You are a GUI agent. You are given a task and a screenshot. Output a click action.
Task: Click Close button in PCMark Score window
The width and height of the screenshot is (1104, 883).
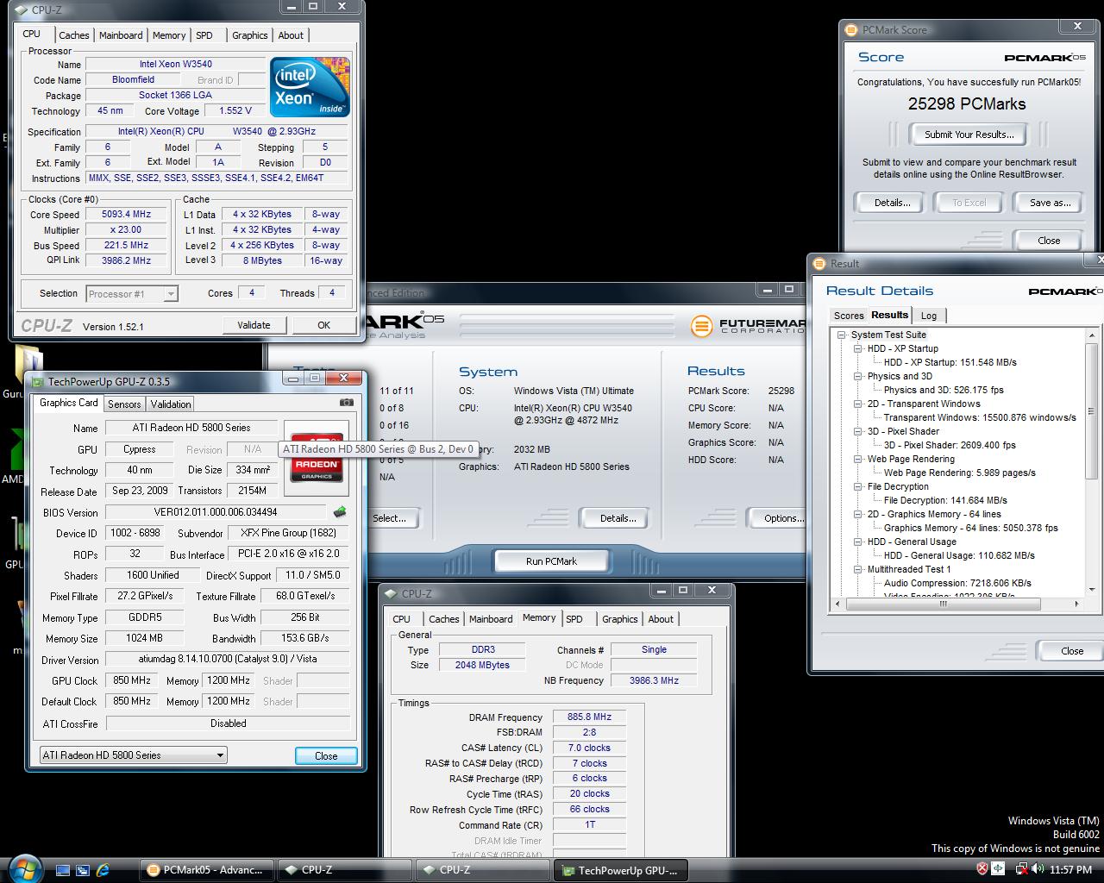click(x=1049, y=241)
